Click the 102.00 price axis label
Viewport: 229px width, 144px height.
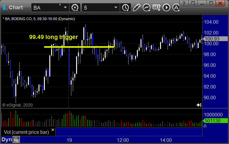click(211, 33)
